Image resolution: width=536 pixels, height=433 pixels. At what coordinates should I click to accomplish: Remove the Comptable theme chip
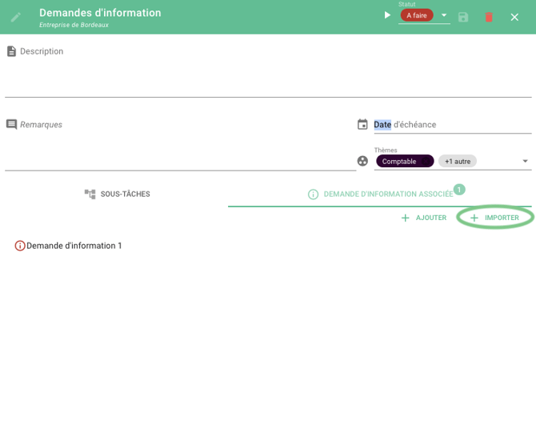point(426,162)
